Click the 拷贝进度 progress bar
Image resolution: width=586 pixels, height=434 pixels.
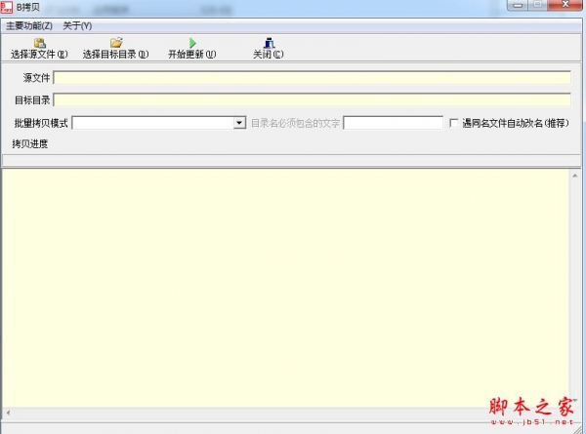291,160
